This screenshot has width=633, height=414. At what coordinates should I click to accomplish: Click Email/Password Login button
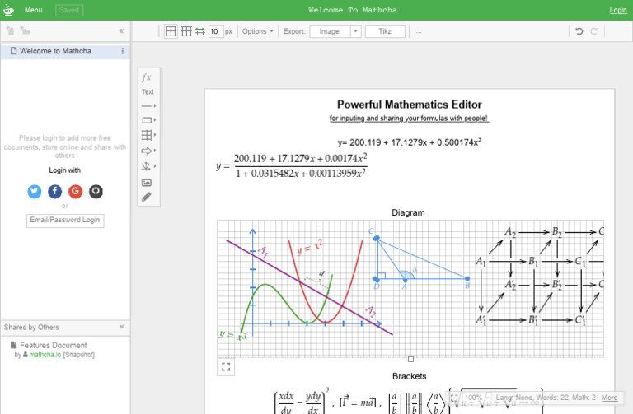tap(65, 221)
